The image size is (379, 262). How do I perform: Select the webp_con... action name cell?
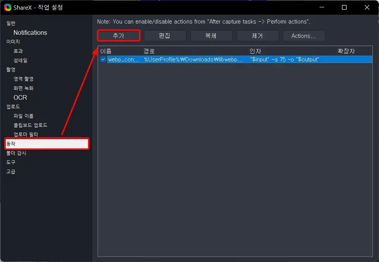tap(124, 59)
